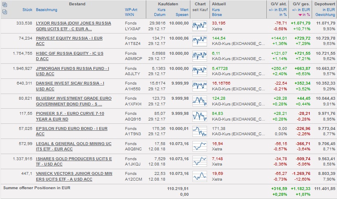Select 'Summe offener Positionen in EUR' label
337x199 pixels.
click(x=37, y=188)
